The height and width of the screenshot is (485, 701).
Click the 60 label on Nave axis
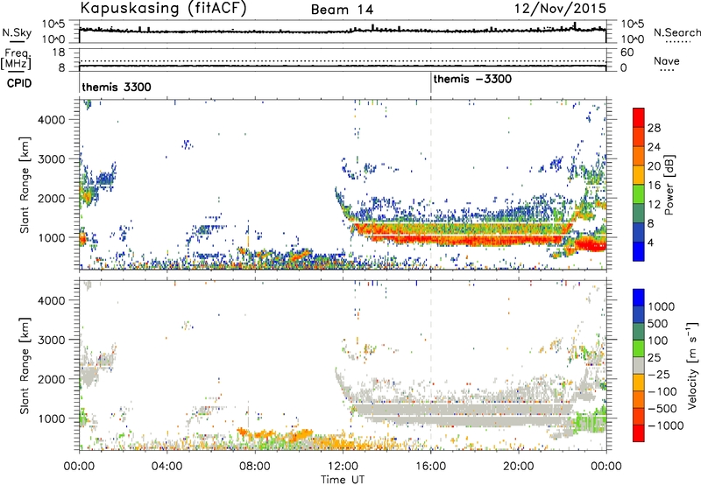click(x=627, y=53)
